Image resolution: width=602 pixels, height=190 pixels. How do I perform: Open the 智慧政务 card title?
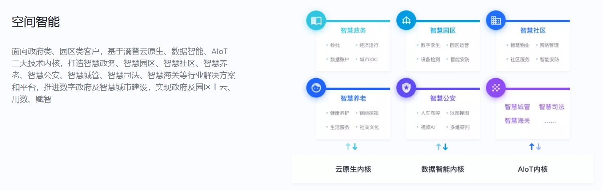click(x=353, y=31)
